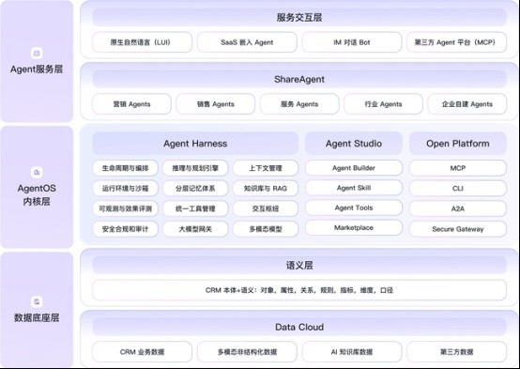
Task: Select the 多模态非结构化数据 box
Action: pos(247,352)
